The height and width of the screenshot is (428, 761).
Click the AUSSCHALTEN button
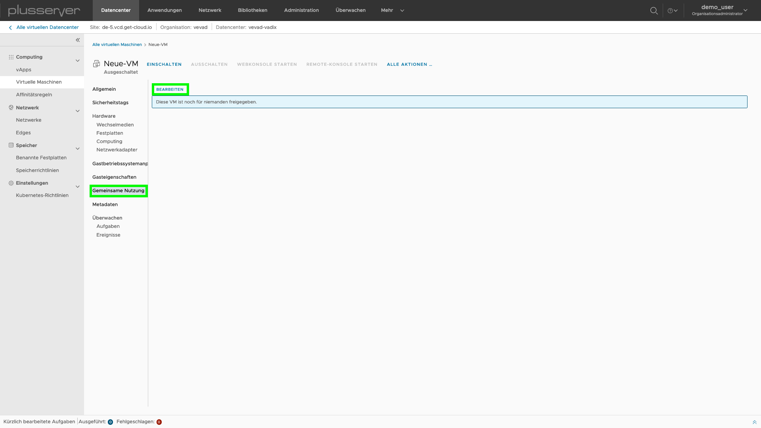(209, 64)
